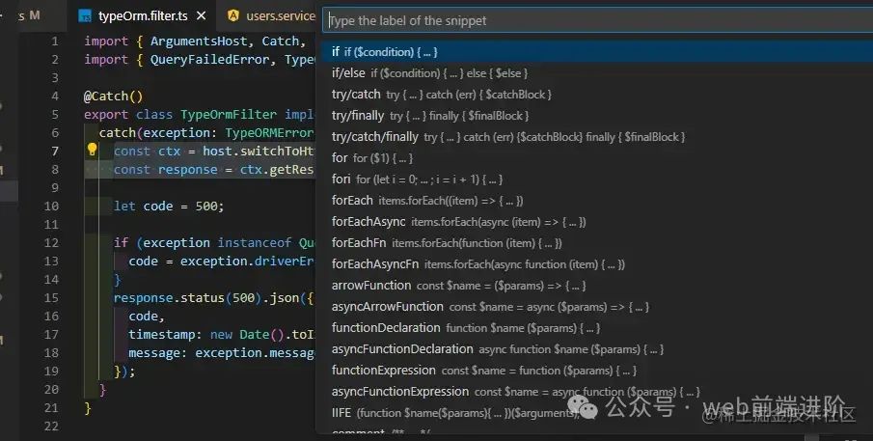Click the lightbulb quick-fix icon on line 7
Image resolution: width=873 pixels, height=441 pixels.
(x=93, y=150)
